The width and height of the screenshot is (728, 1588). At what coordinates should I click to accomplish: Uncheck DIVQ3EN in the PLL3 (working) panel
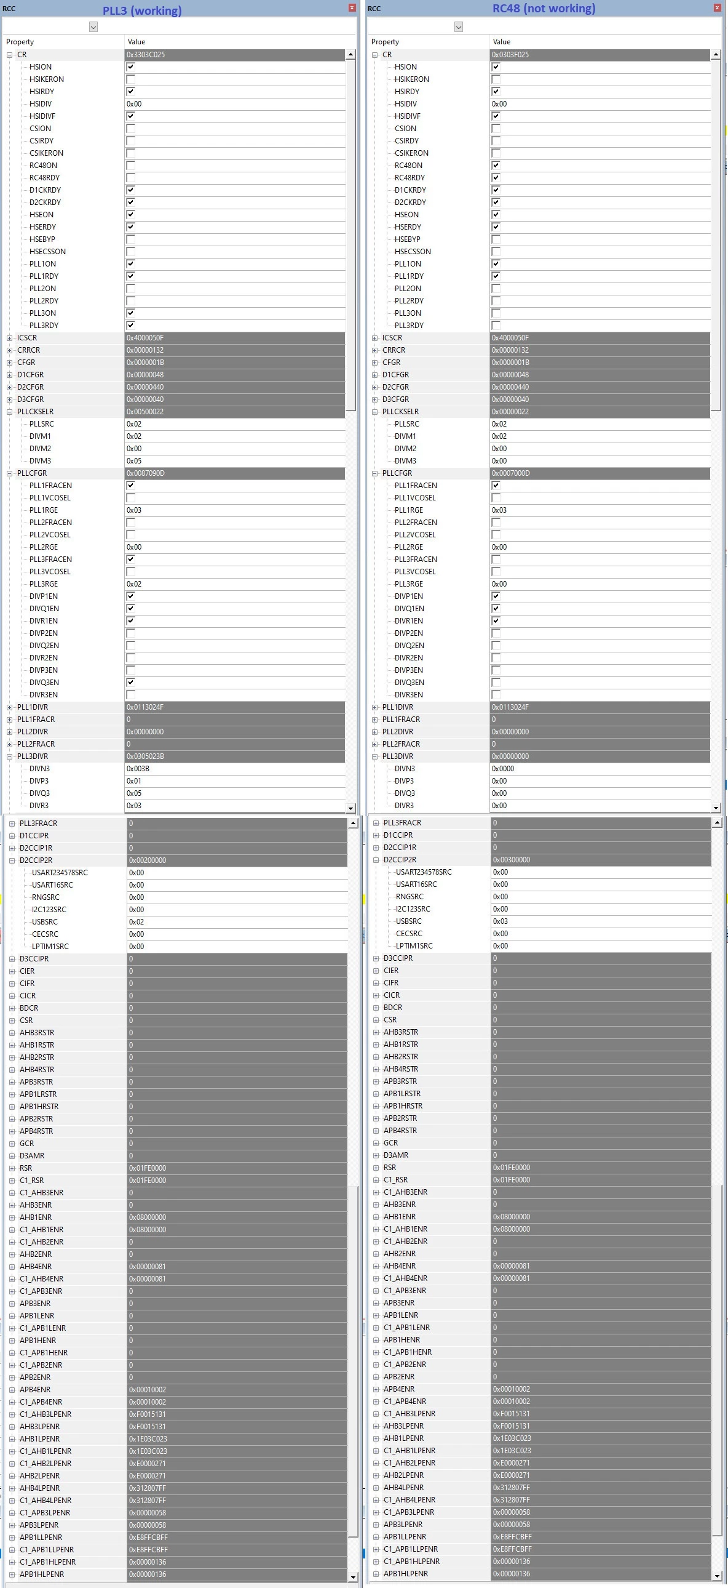click(x=130, y=683)
